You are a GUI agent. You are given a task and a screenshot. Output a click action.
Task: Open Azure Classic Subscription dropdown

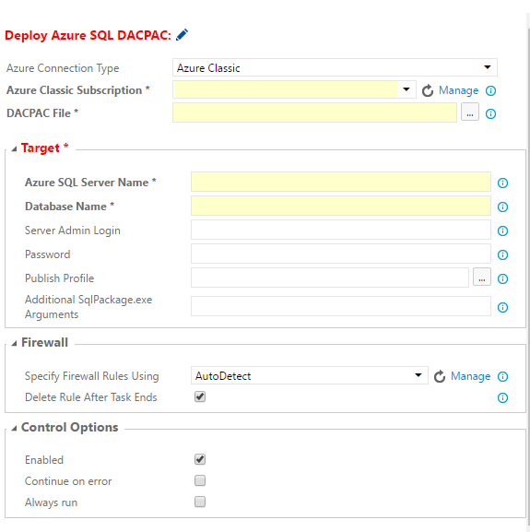pos(294,89)
